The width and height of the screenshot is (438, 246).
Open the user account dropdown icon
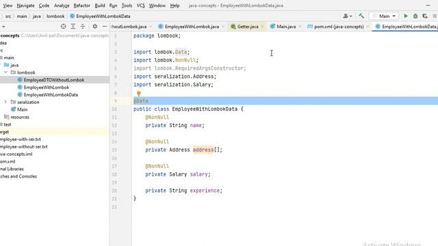348,16
